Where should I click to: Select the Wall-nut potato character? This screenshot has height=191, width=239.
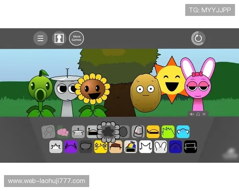tap(145, 93)
